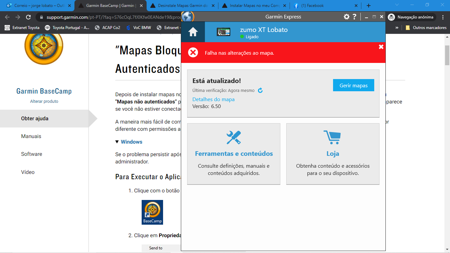Click the Navegação anónima indicator
Screen dimensions: 450x253
click(411, 17)
